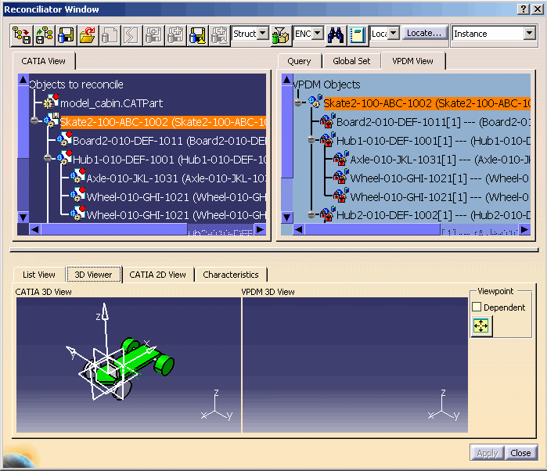Collapse Hub2-010-DEF-1002[1] node in VPDM view
Viewport: 547px width, 471px height.
(311, 214)
